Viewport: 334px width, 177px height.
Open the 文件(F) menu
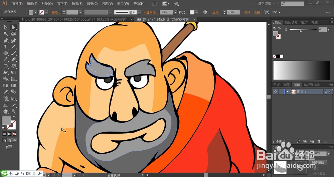[x=17, y=4]
